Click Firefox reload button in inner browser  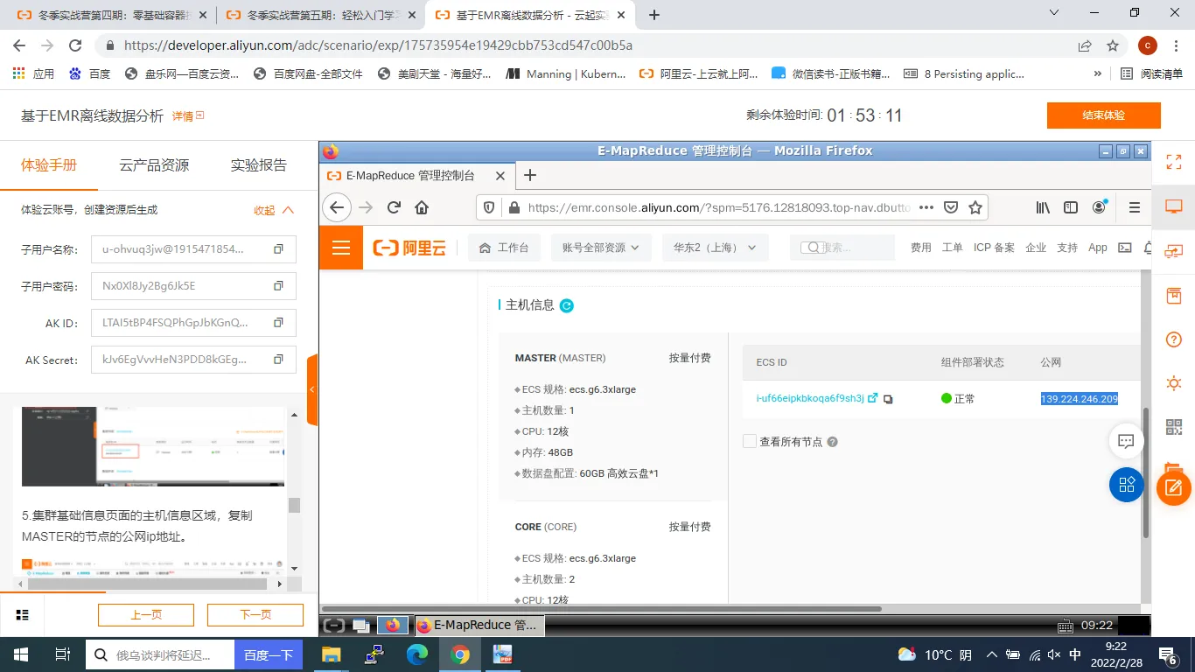[x=394, y=207]
